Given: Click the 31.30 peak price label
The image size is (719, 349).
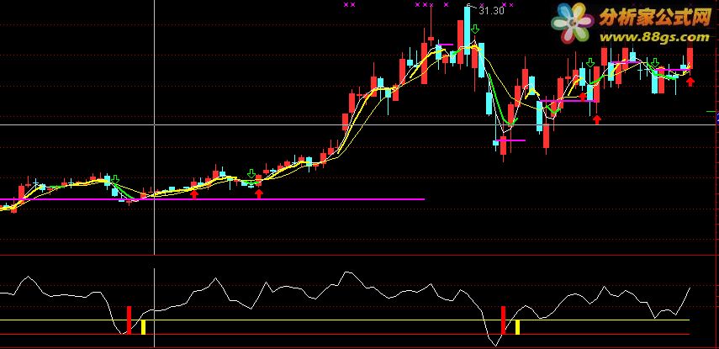Looking at the screenshot, I should point(491,11).
